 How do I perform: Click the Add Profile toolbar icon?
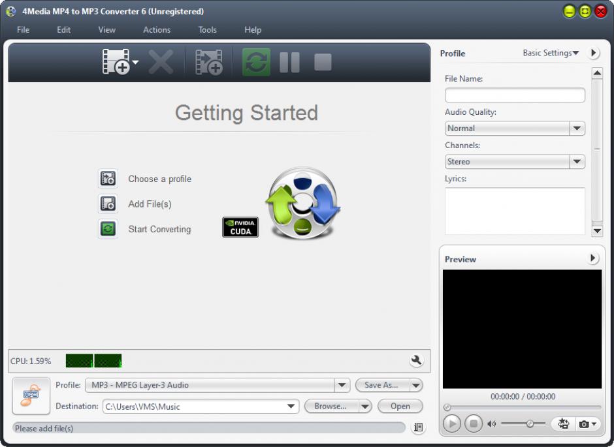click(x=209, y=62)
